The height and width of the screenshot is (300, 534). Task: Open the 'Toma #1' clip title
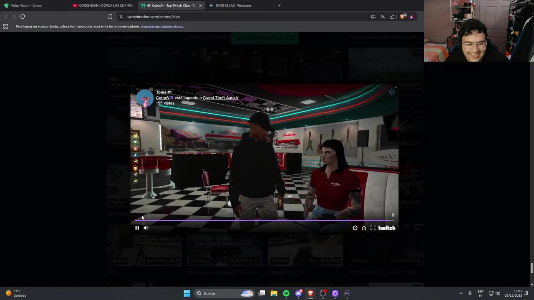click(164, 92)
